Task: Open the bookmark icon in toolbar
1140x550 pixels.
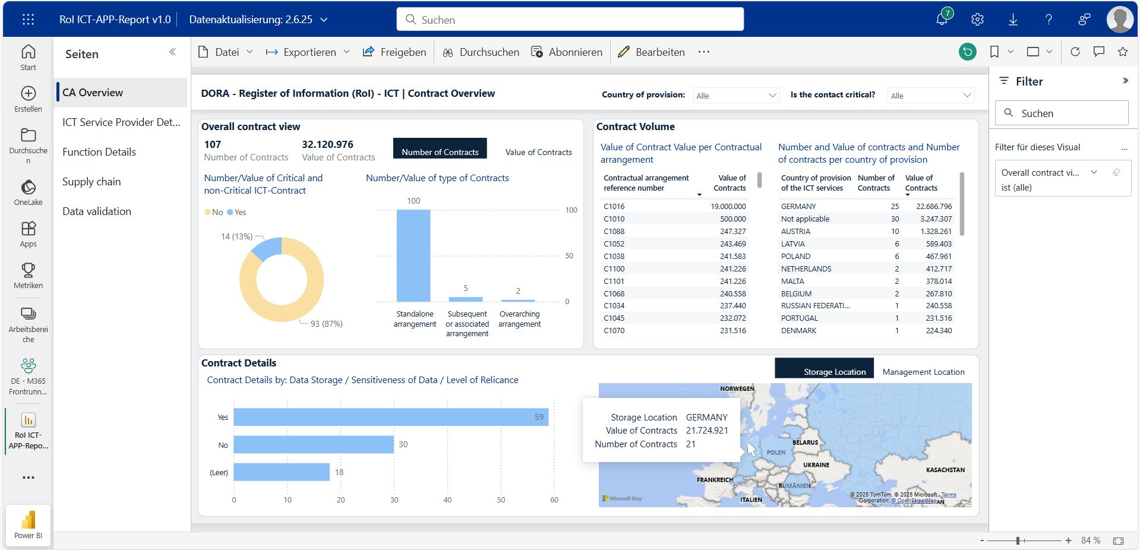Action: click(x=994, y=52)
